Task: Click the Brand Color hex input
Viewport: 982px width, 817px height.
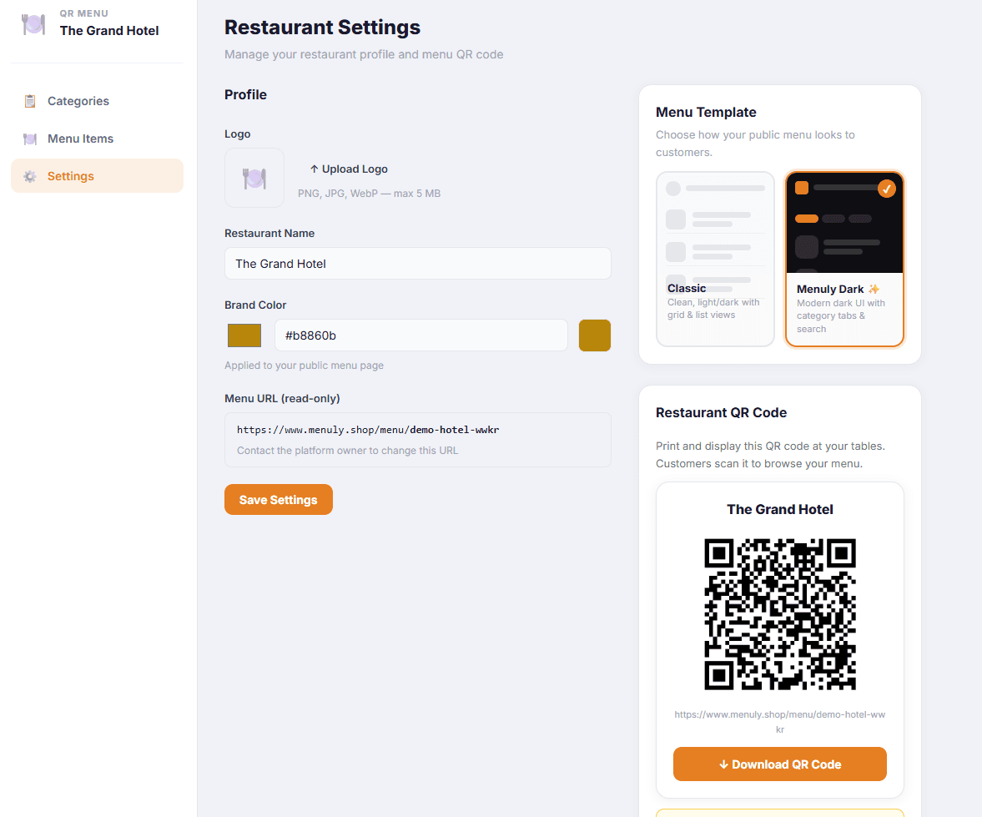Action: 421,335
